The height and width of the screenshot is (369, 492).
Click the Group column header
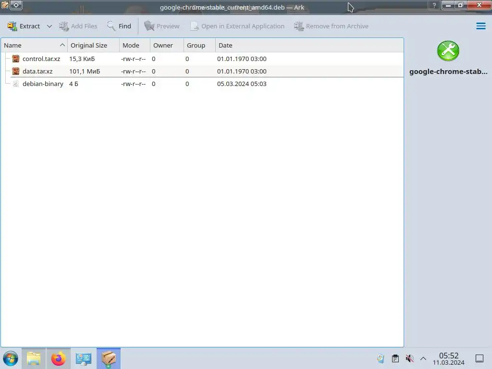click(x=199, y=45)
